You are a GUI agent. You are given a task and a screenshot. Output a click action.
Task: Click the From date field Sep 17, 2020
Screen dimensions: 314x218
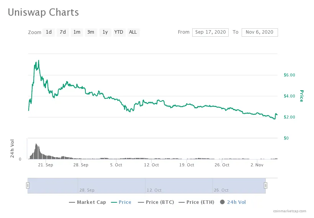point(210,32)
